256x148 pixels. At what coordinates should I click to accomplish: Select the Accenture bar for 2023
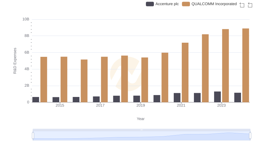point(218,97)
